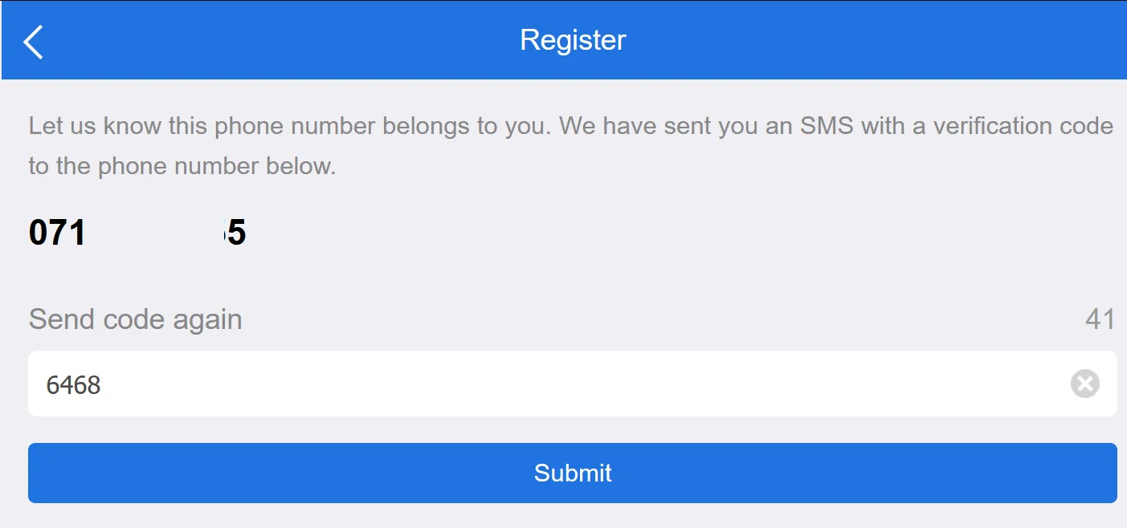The image size is (1127, 528).
Task: Tap Send code again
Action: (x=136, y=319)
